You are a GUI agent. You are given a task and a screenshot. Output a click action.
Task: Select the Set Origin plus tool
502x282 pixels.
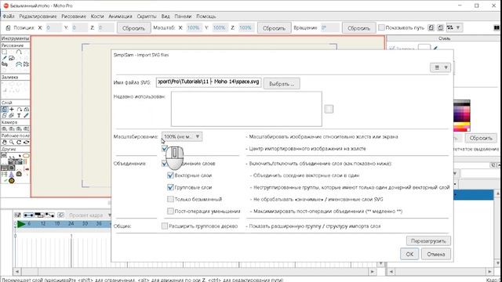(12, 110)
